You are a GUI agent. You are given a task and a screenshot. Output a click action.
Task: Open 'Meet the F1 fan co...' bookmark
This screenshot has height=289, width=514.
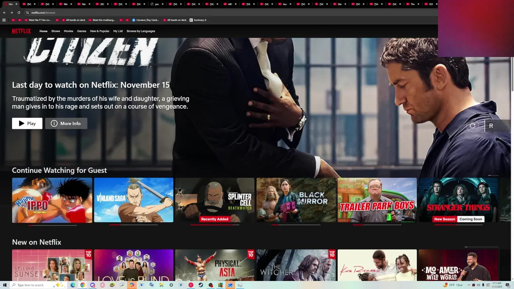click(37, 20)
